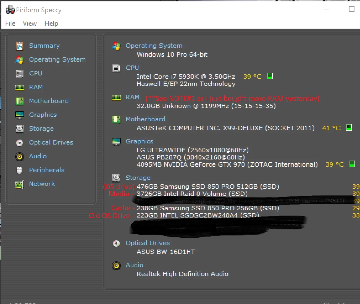Click the Operating System heading link
Viewport: 360px width, 304px height.
(x=154, y=46)
